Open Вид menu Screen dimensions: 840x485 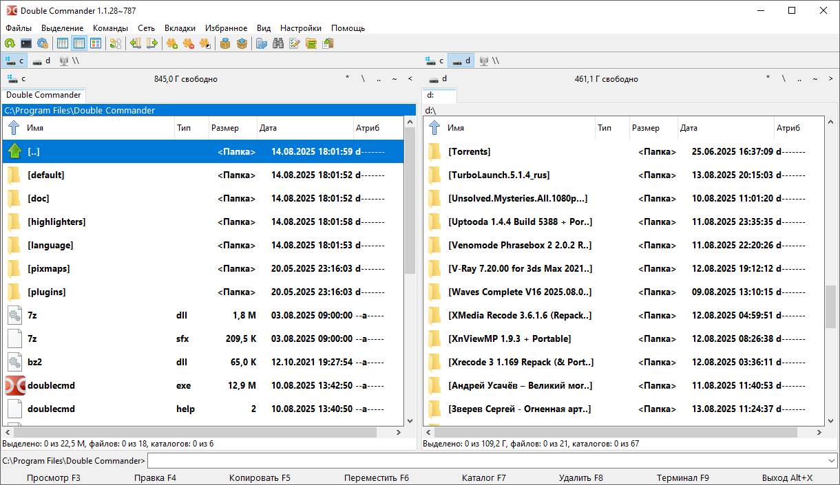pyautogui.click(x=264, y=28)
